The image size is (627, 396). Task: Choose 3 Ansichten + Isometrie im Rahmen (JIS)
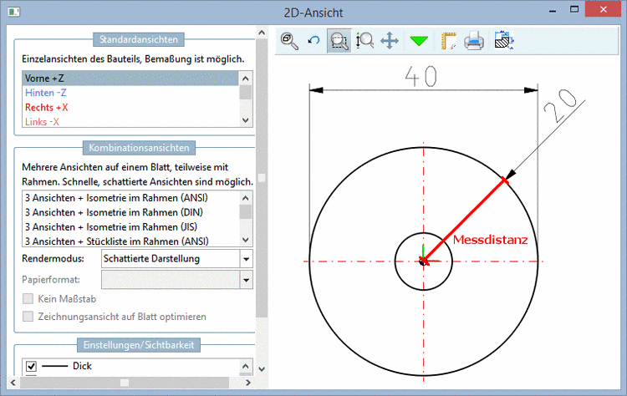pos(130,226)
